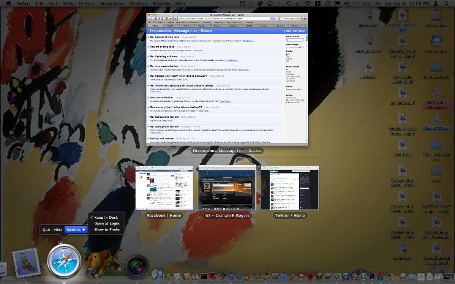The image size is (455, 284).
Task: Open the camera lens app in the Dock
Action: pos(137,267)
